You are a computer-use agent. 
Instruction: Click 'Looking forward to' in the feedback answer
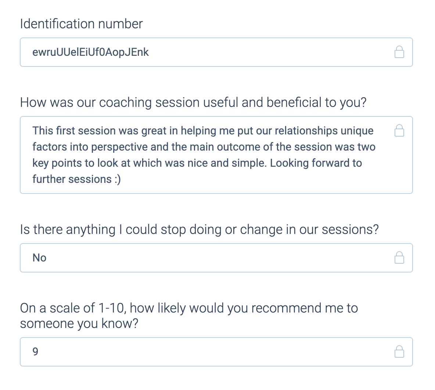[316, 163]
